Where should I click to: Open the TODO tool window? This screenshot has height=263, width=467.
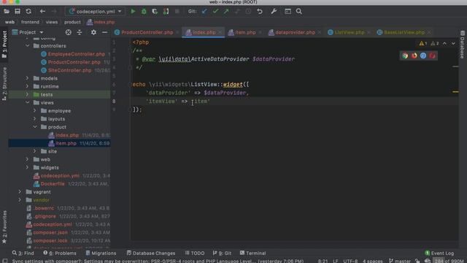coord(195,254)
